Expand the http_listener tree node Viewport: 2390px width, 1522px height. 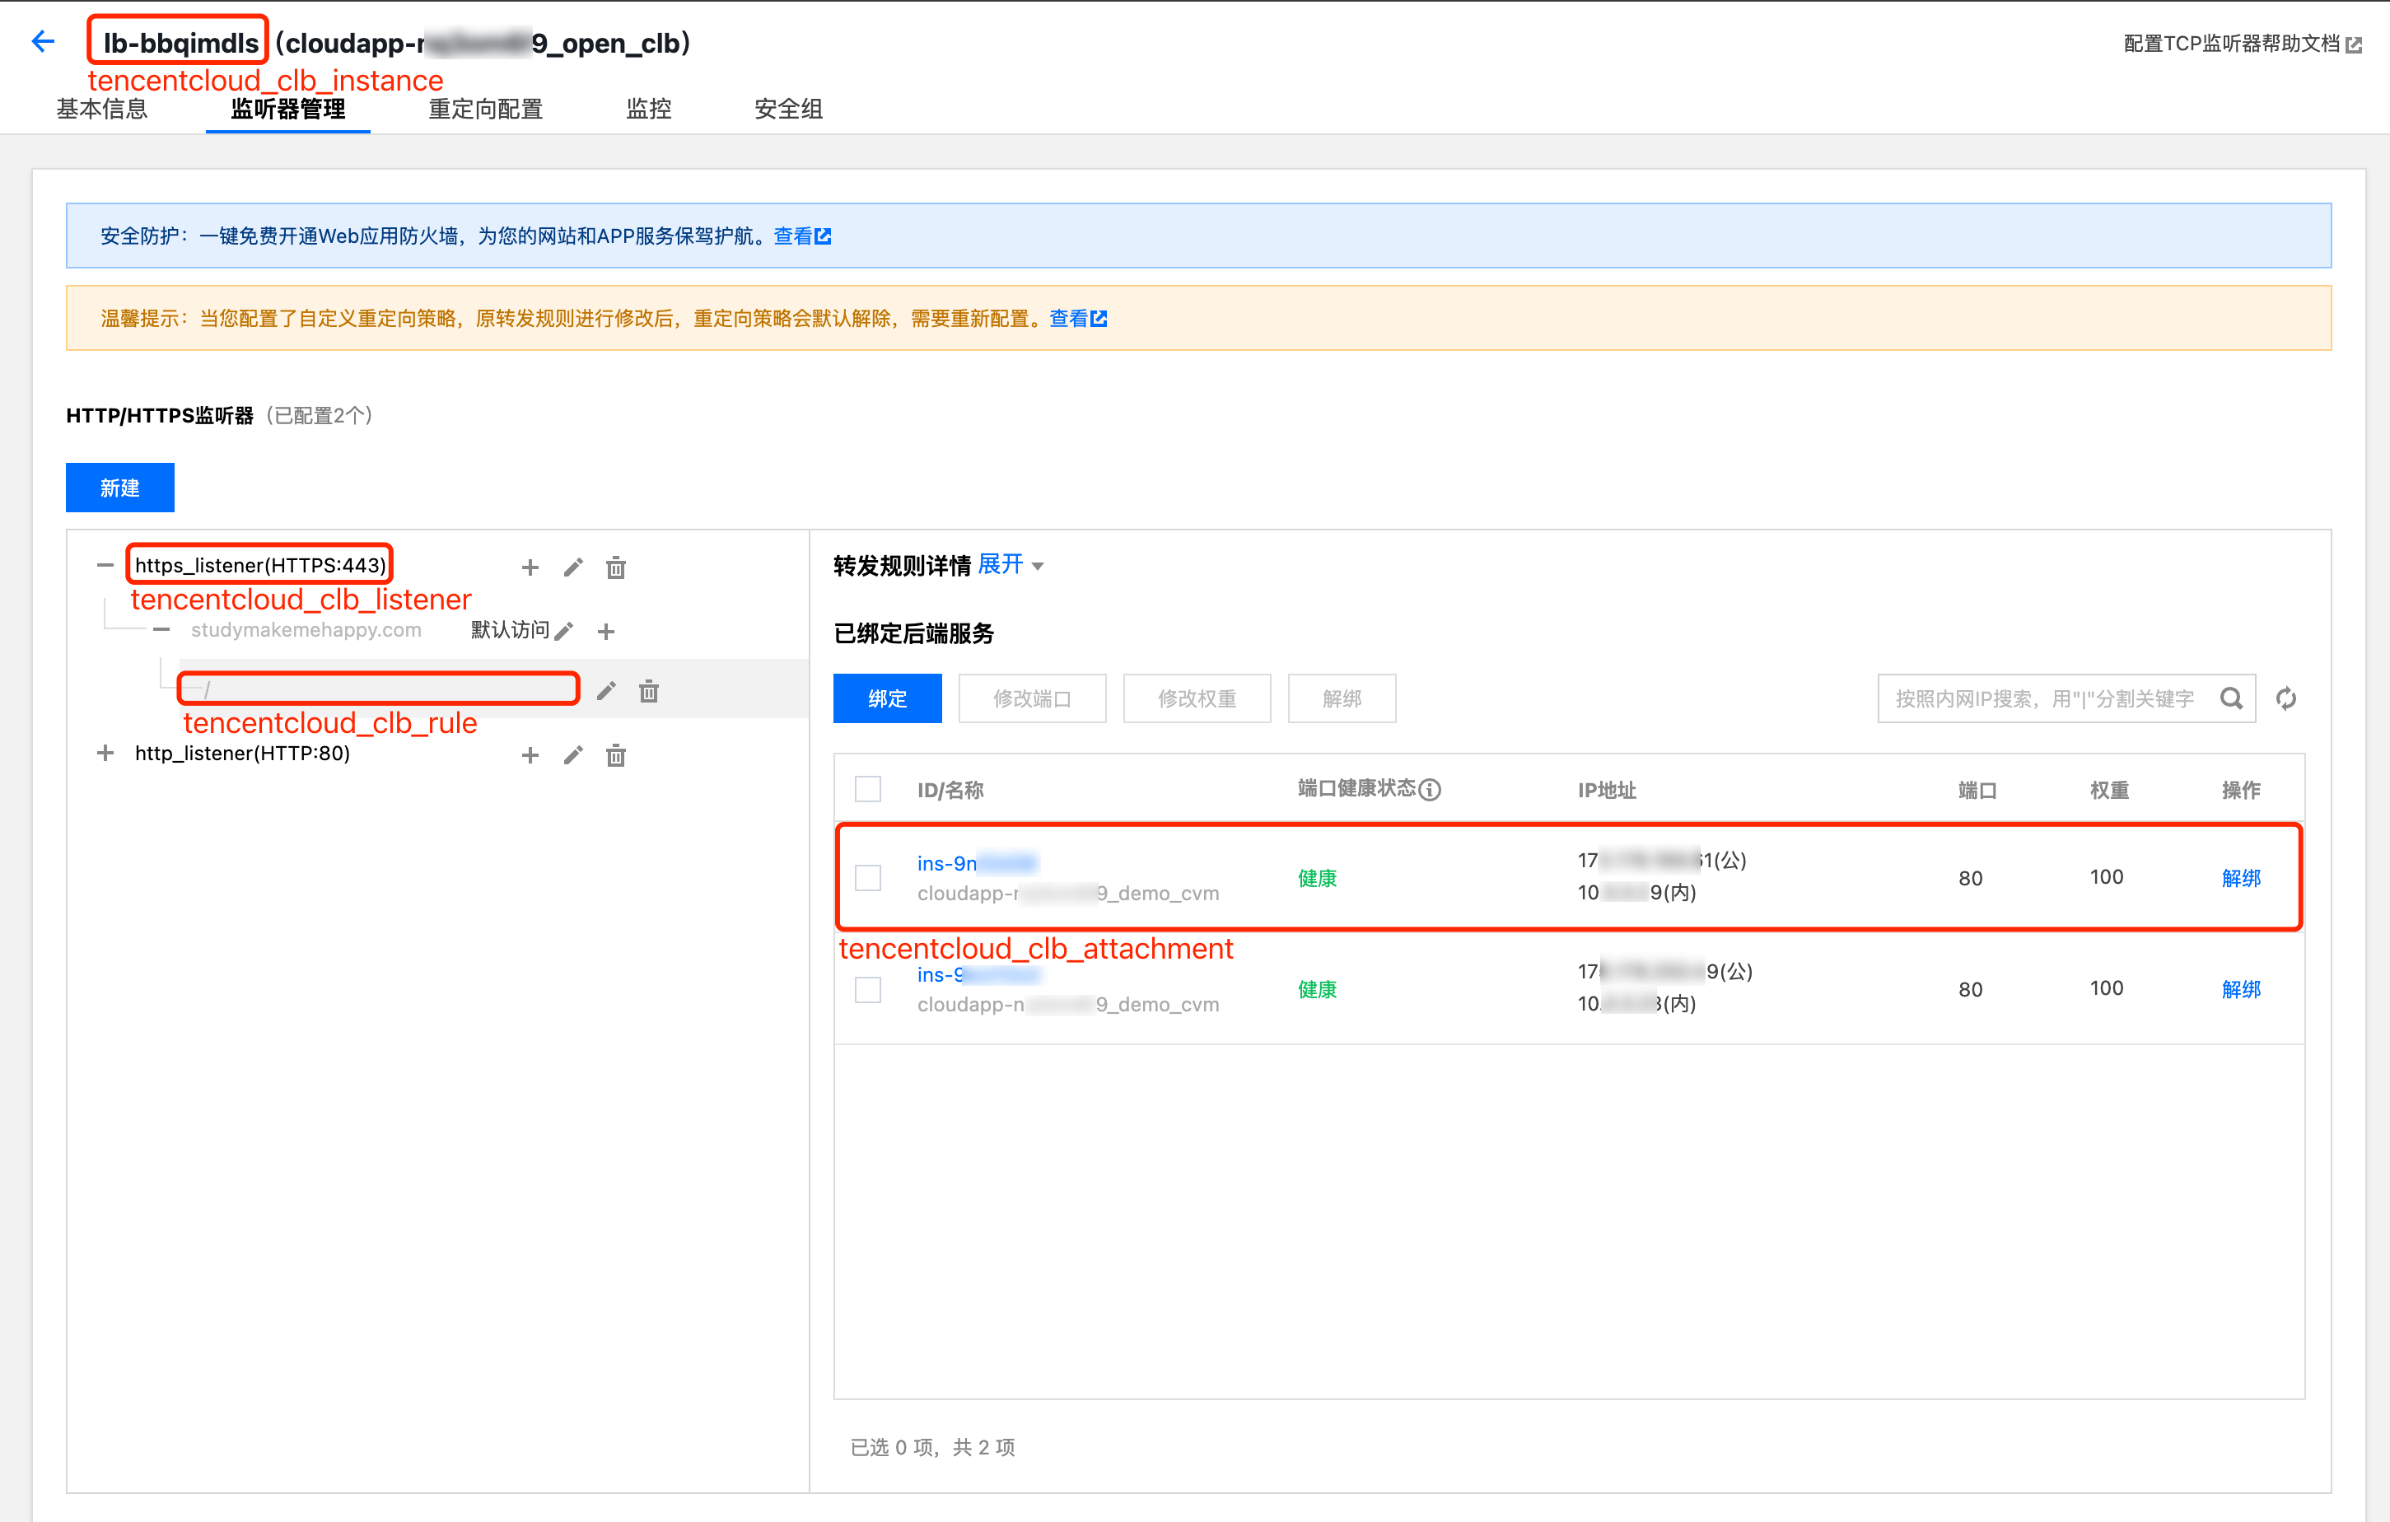click(x=105, y=754)
